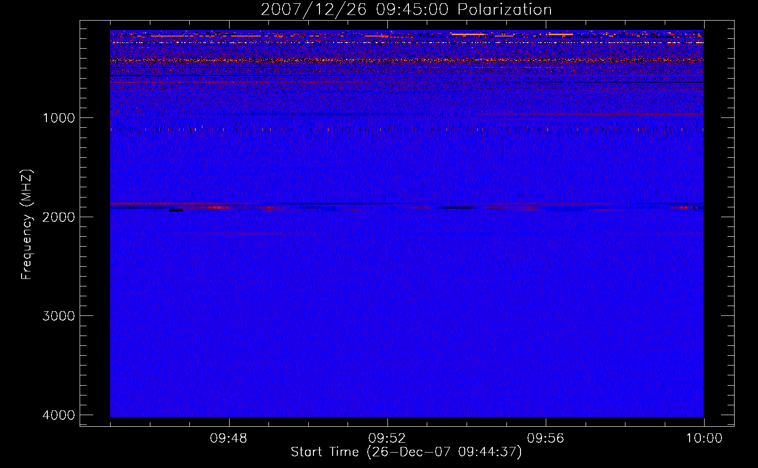The width and height of the screenshot is (758, 468).
Task: Click the 'Frequency (MHZ)' axis label
Action: [27, 225]
